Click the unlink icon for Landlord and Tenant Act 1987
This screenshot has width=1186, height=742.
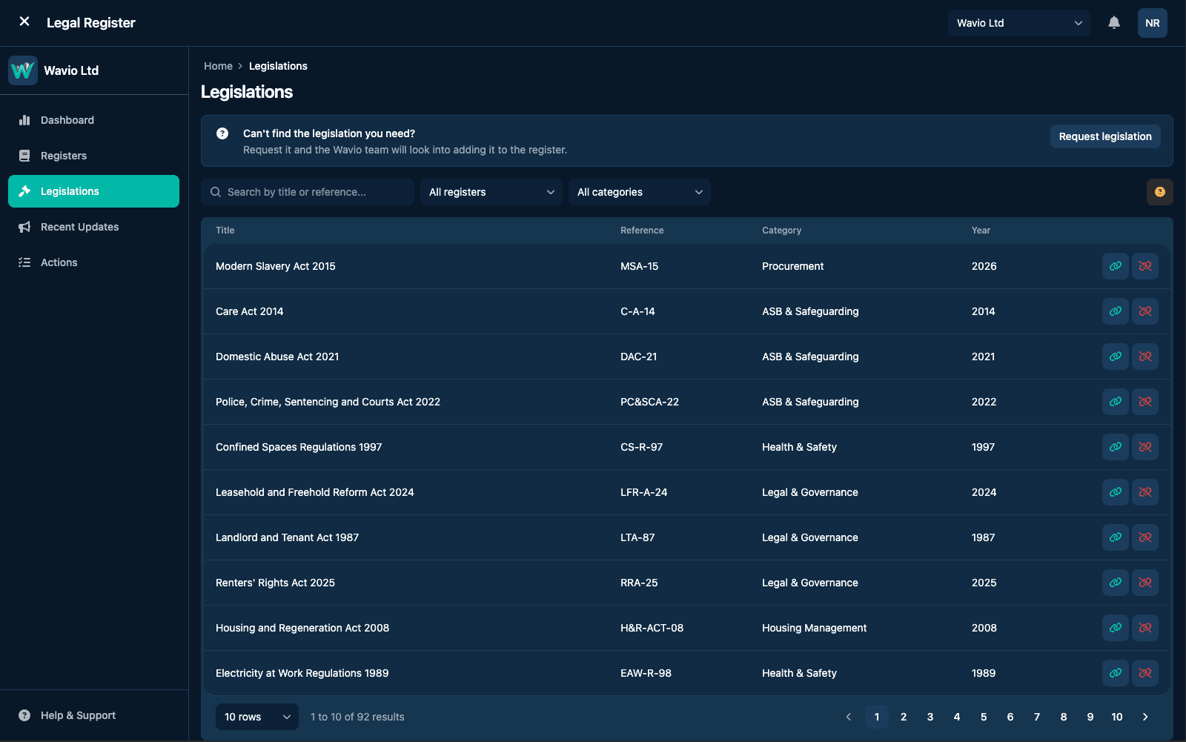click(x=1145, y=537)
